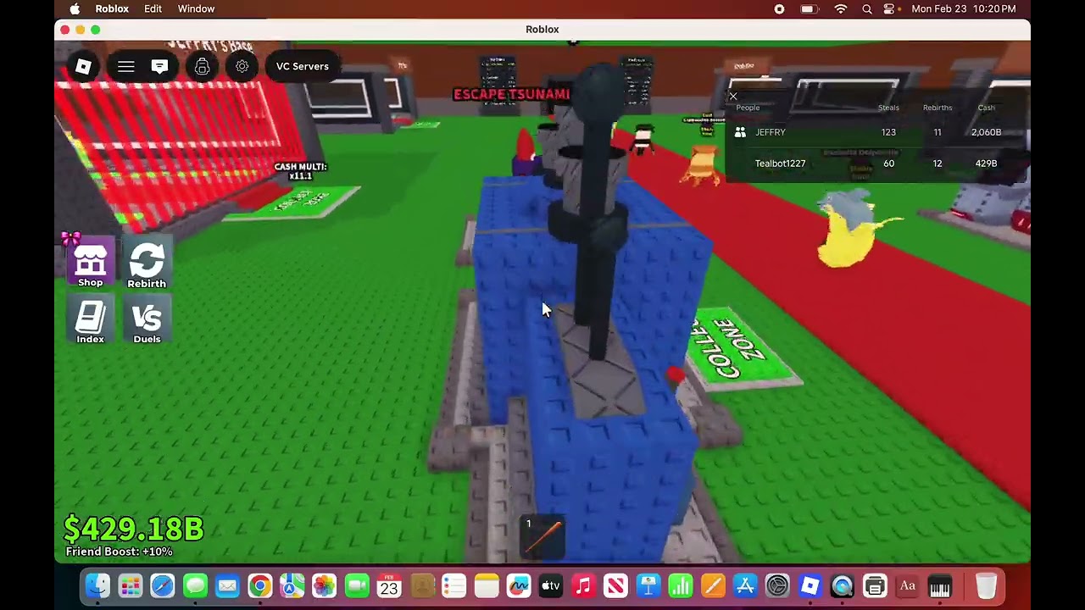Select JEFFRY in the leaderboard
Viewport: 1085px width, 610px height.
[876, 132]
